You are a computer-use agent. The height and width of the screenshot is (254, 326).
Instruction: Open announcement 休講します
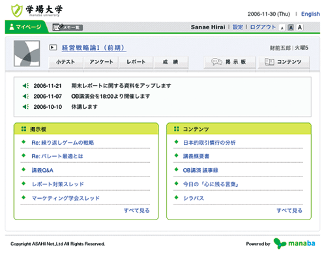84,107
